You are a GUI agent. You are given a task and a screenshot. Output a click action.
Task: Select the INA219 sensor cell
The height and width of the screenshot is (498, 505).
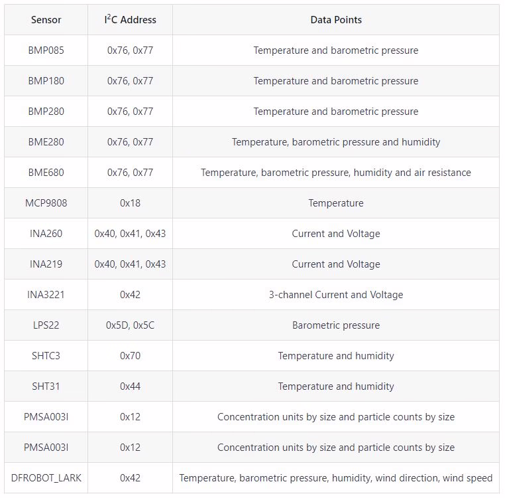(x=46, y=264)
